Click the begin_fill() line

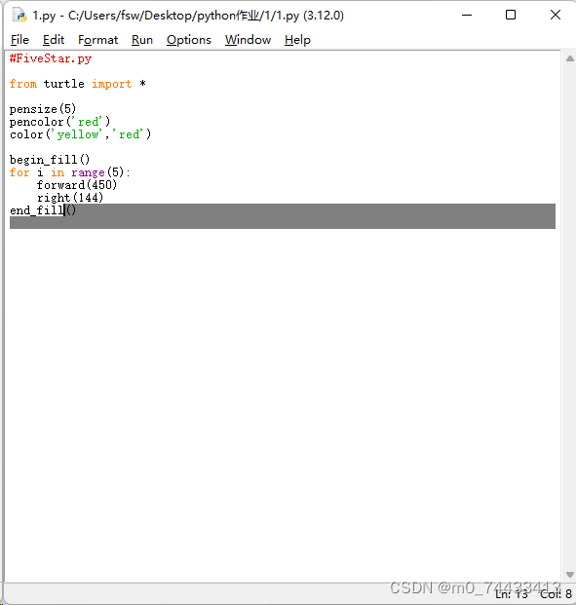point(50,160)
